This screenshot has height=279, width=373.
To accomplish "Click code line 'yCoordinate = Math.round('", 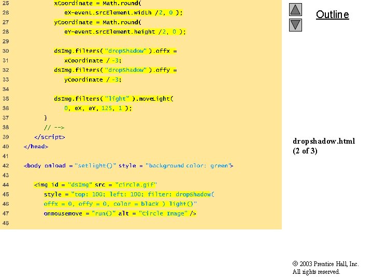I will (97, 22).
